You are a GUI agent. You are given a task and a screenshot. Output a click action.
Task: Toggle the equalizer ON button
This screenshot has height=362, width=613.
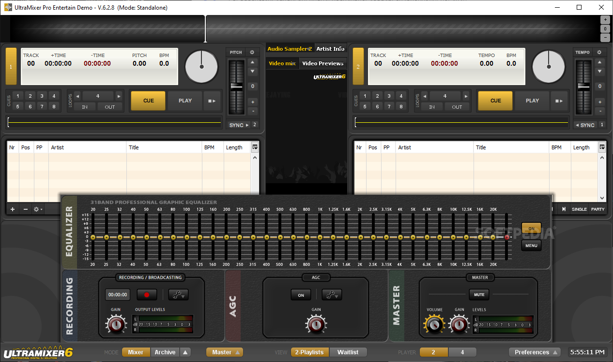531,229
